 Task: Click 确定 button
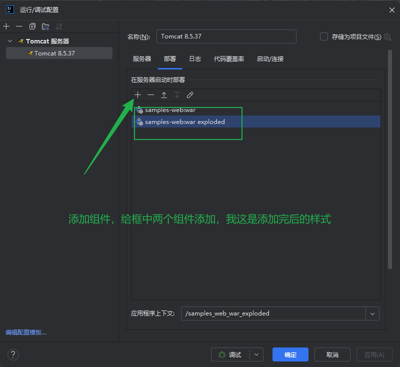point(290,354)
